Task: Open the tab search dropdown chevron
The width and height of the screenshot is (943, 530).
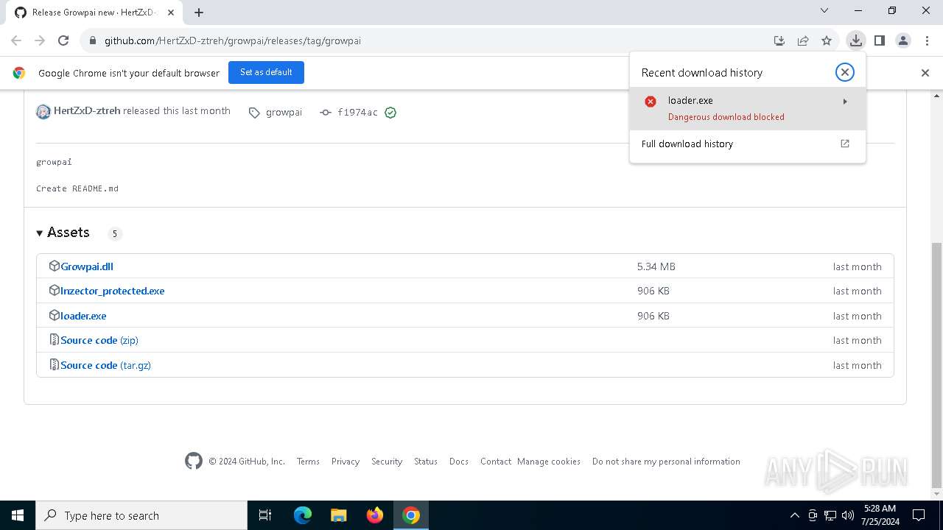Action: (824, 11)
